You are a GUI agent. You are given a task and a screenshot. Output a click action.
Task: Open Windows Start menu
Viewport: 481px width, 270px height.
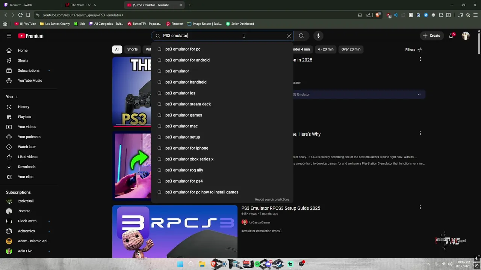pos(180,264)
